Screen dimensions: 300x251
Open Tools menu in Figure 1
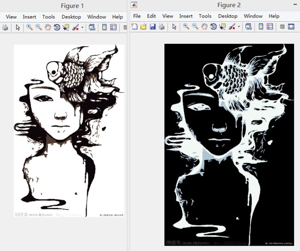click(x=48, y=17)
